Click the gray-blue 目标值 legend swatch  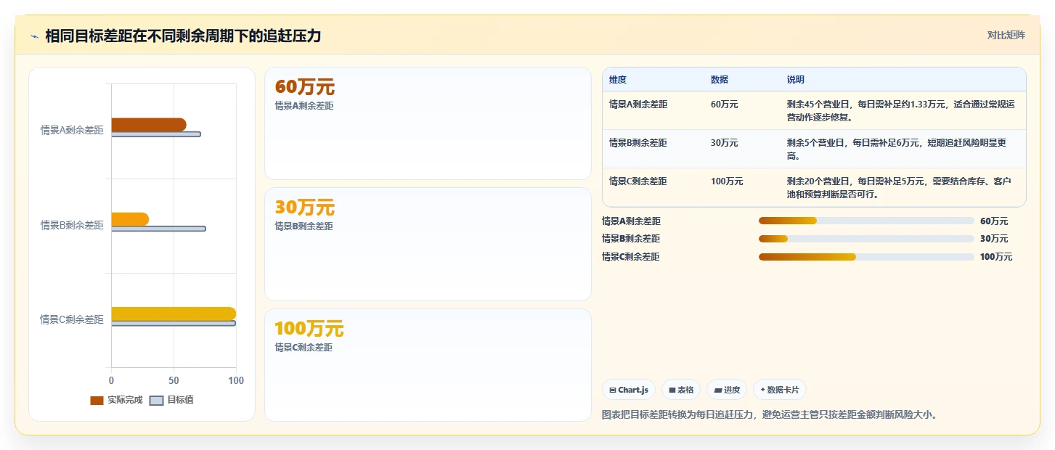click(156, 401)
